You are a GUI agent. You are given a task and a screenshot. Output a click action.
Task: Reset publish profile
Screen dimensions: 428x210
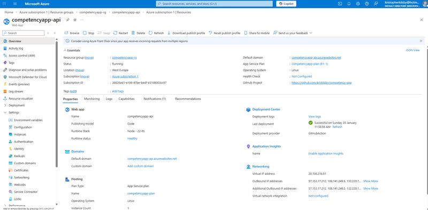coord(224,33)
